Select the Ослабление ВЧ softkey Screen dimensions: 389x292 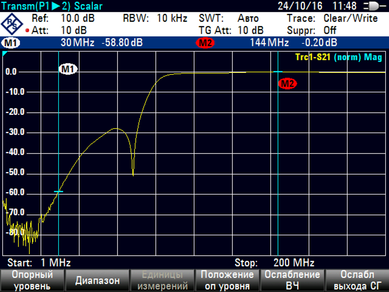[x=292, y=281]
